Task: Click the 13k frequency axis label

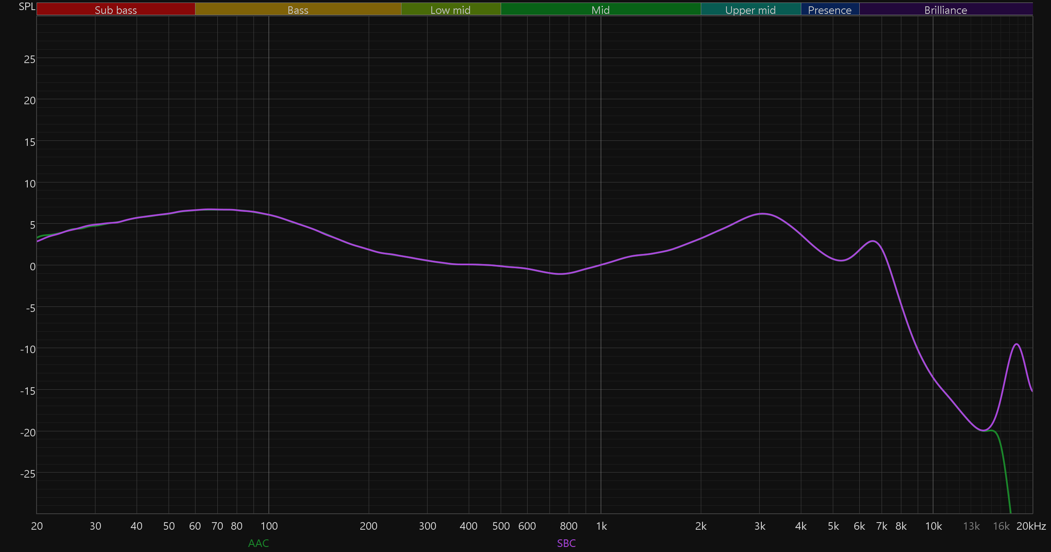Action: point(971,526)
